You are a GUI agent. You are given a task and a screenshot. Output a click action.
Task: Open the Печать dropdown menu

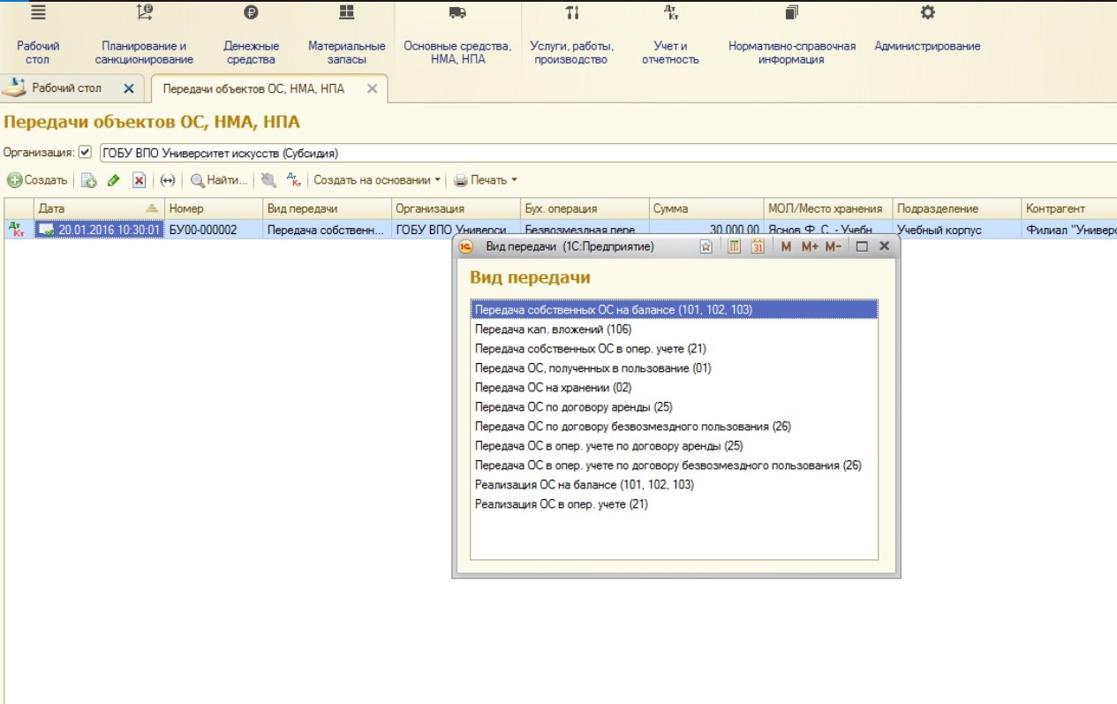tap(485, 180)
